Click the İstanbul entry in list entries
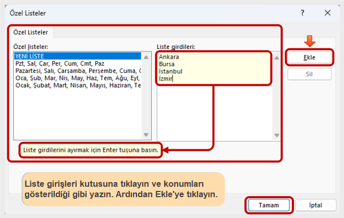Image resolution: width=344 pixels, height=218 pixels. [170, 71]
